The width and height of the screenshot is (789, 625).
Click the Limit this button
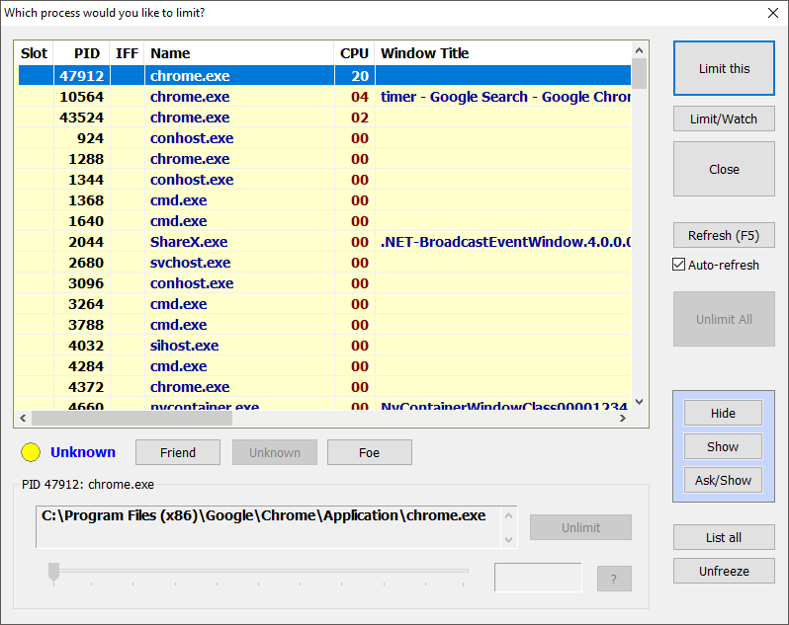(724, 69)
